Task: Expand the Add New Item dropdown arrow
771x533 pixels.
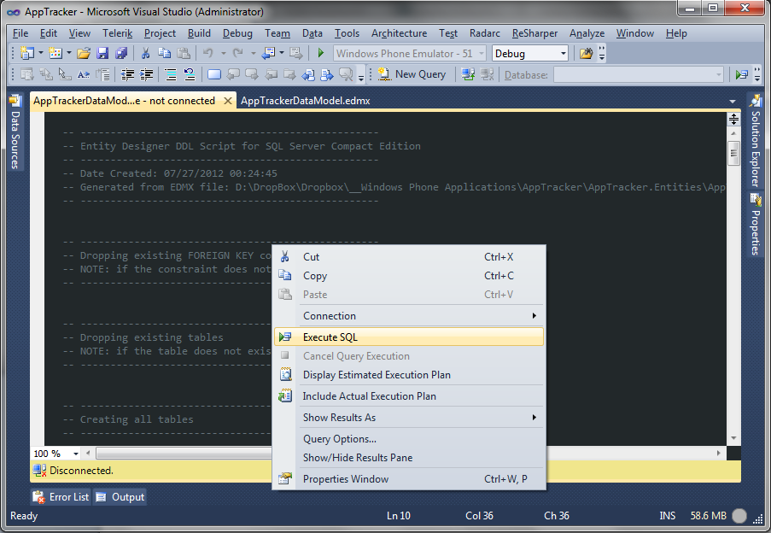Action: coord(69,53)
